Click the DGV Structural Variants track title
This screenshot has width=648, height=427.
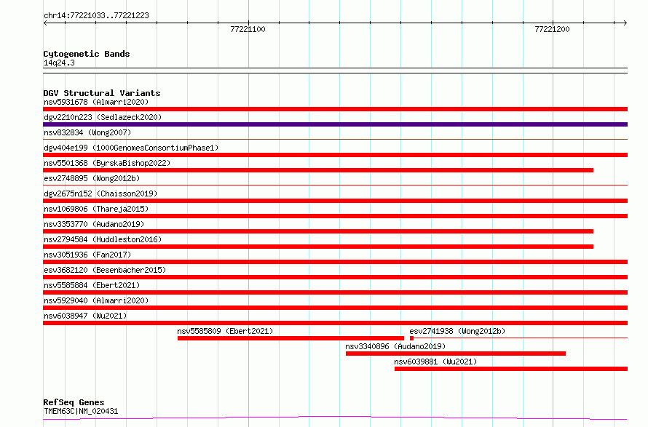tap(102, 93)
